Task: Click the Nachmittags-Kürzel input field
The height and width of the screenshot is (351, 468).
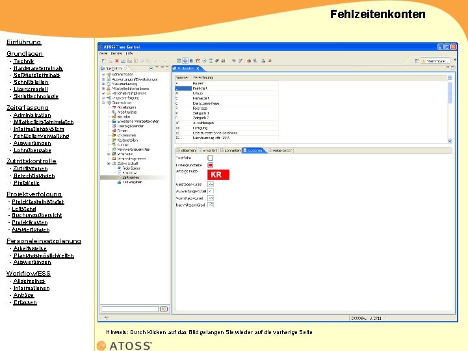Action: coord(211,205)
